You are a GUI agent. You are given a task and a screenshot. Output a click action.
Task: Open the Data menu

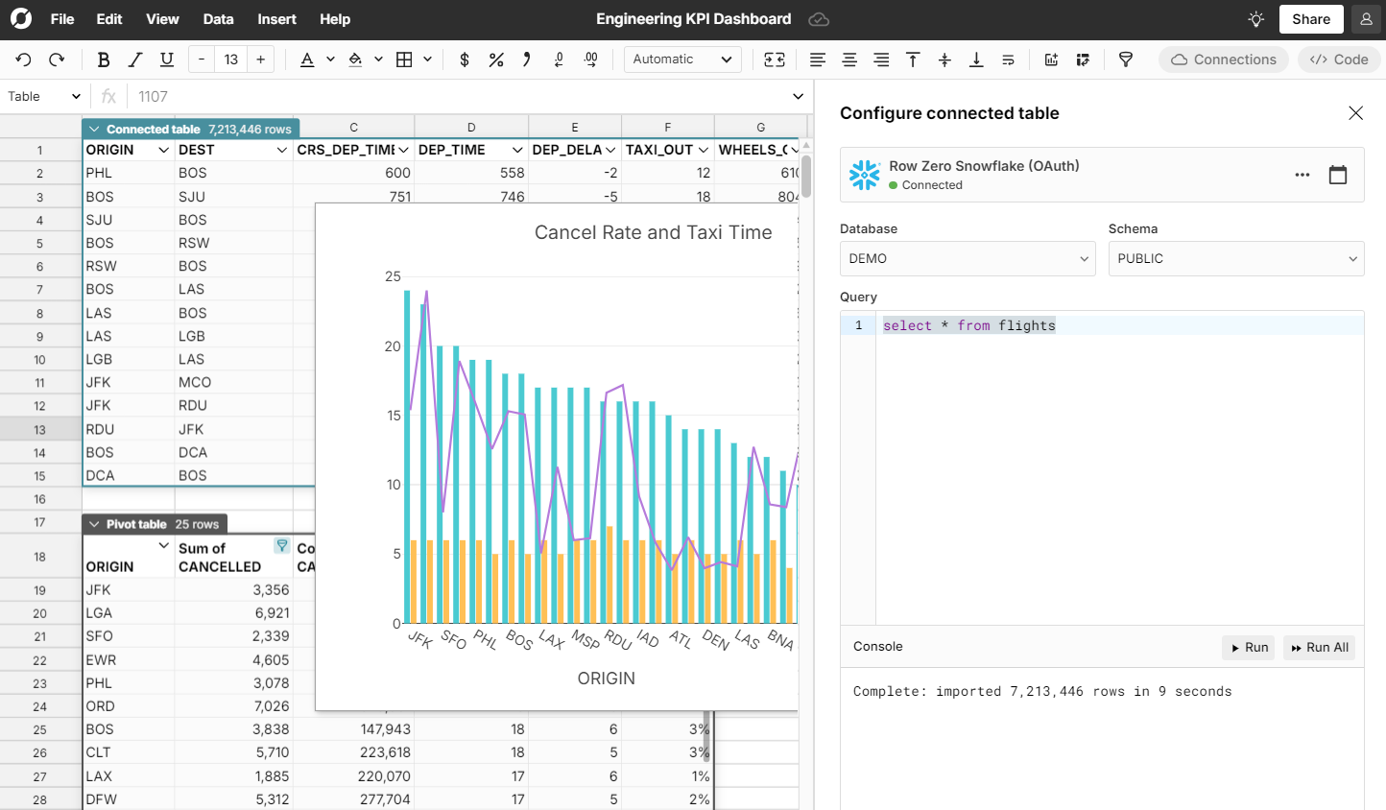pos(218,18)
